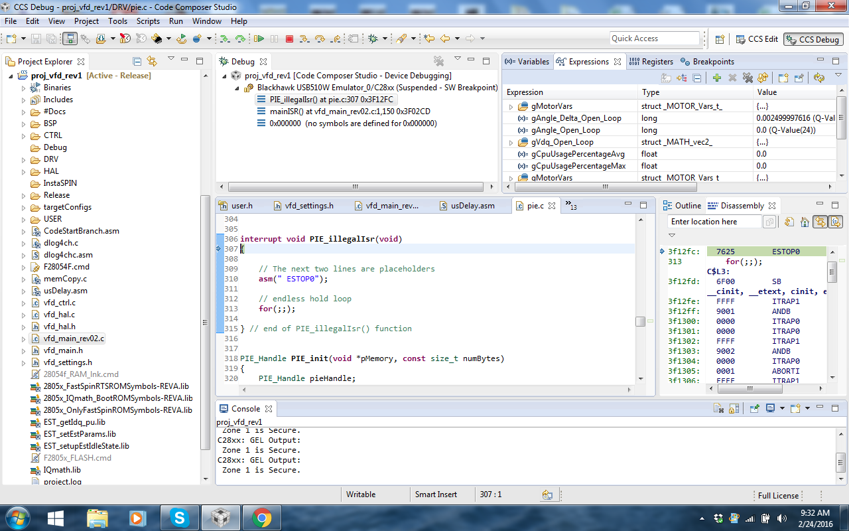Switch to the Outline tab
The height and width of the screenshot is (531, 849).
click(x=682, y=206)
